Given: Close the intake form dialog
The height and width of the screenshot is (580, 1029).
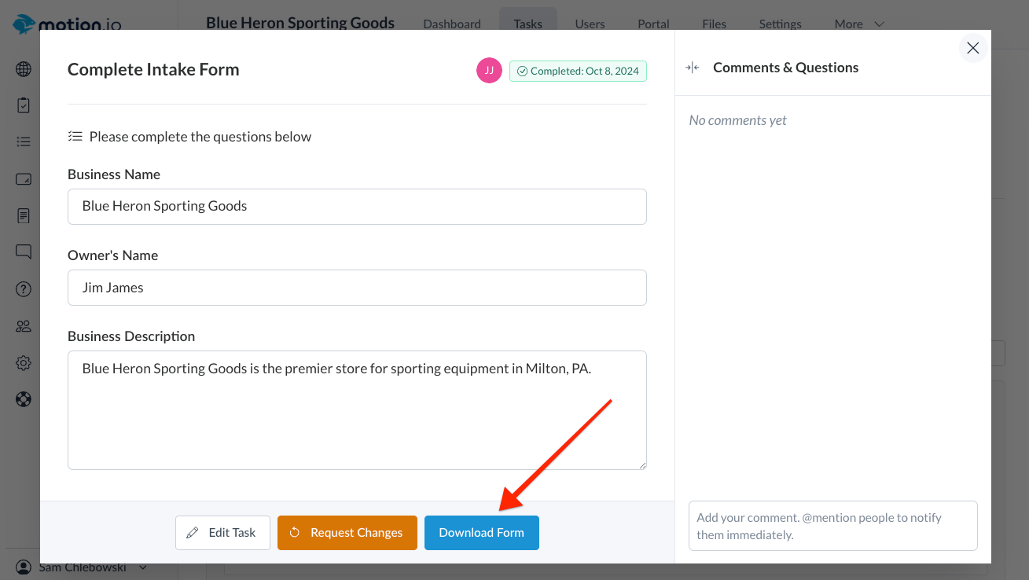Looking at the screenshot, I should click(x=972, y=48).
